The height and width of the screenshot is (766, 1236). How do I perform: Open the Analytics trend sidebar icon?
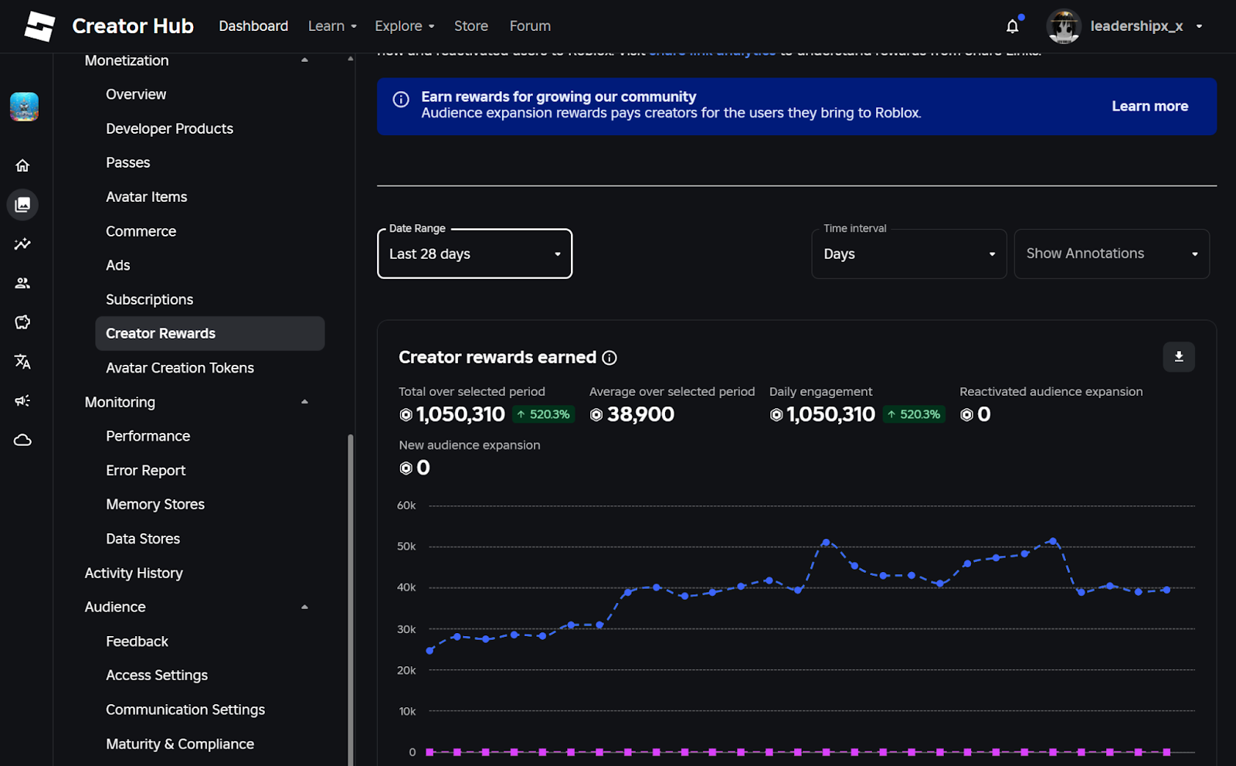click(22, 243)
